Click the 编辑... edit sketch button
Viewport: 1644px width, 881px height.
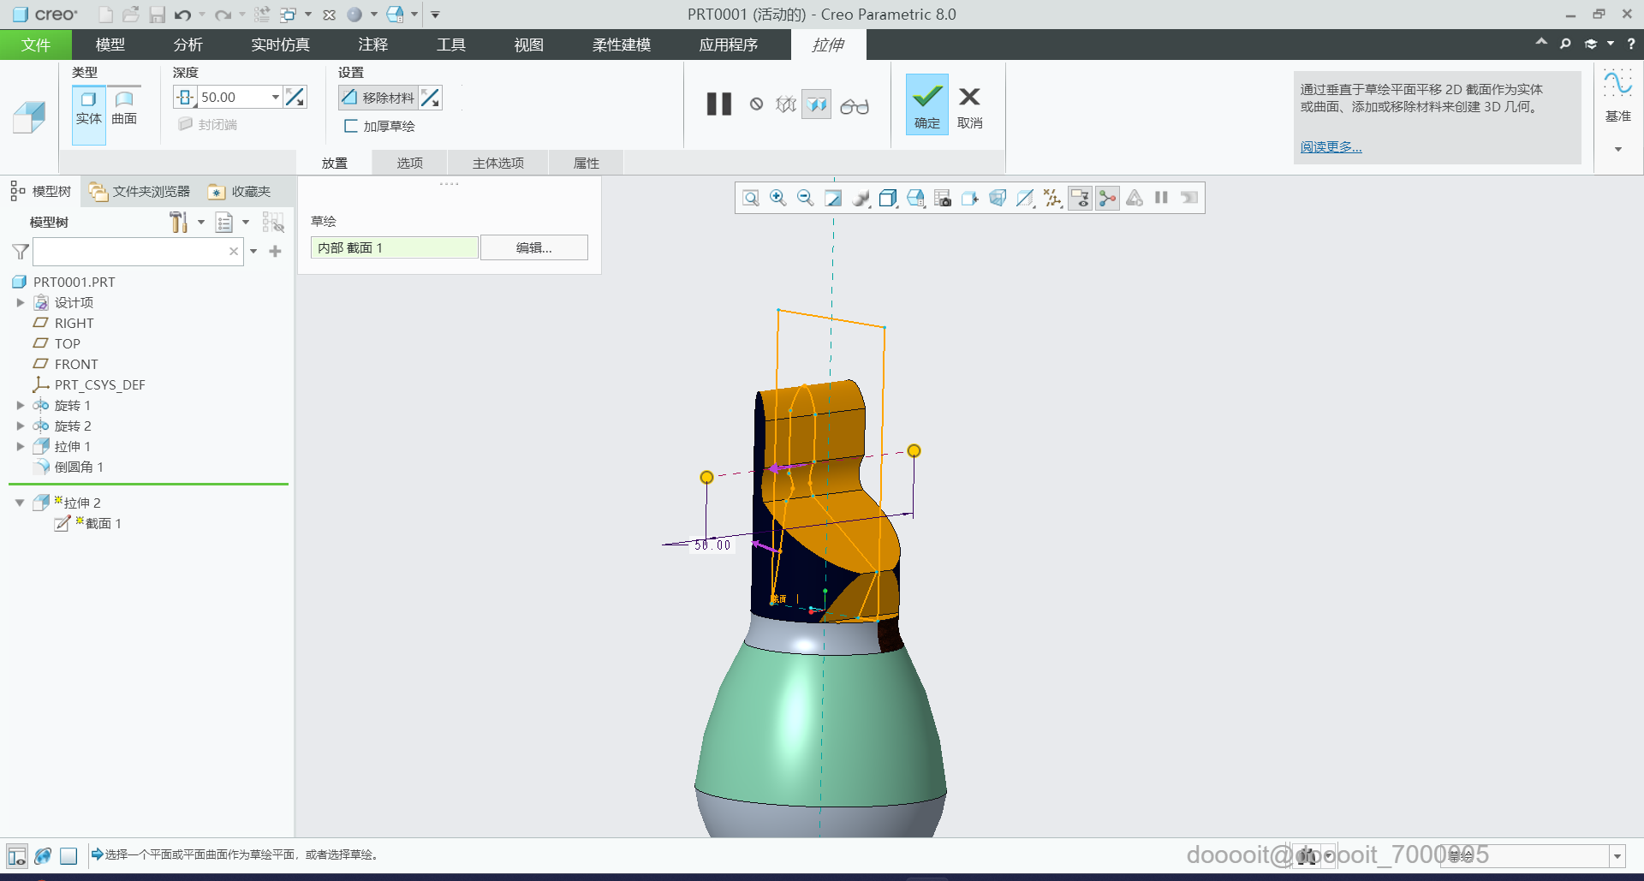click(533, 247)
